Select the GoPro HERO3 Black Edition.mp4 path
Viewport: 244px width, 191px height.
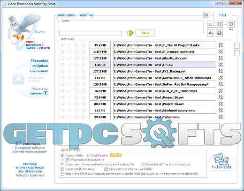pyautogui.click(x=165, y=78)
